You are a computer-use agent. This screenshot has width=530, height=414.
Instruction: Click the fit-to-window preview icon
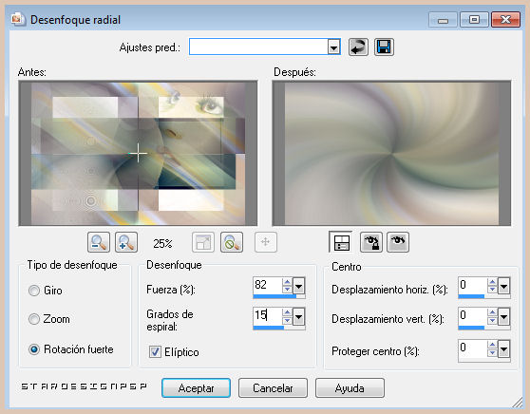click(x=203, y=242)
